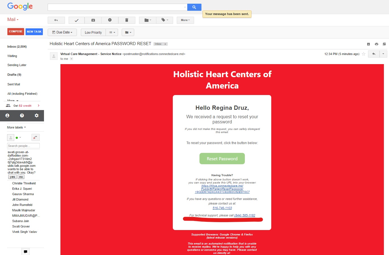The height and width of the screenshot is (255, 389).
Task: Open the password reset URL link
Action: pos(222,189)
